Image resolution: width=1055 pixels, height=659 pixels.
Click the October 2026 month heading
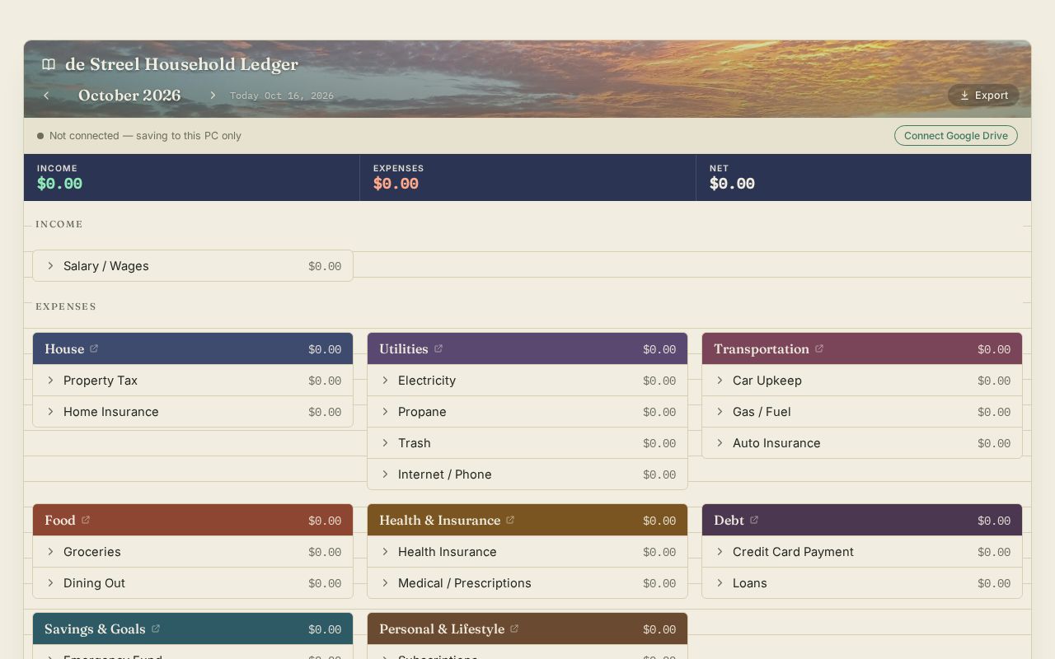(129, 96)
